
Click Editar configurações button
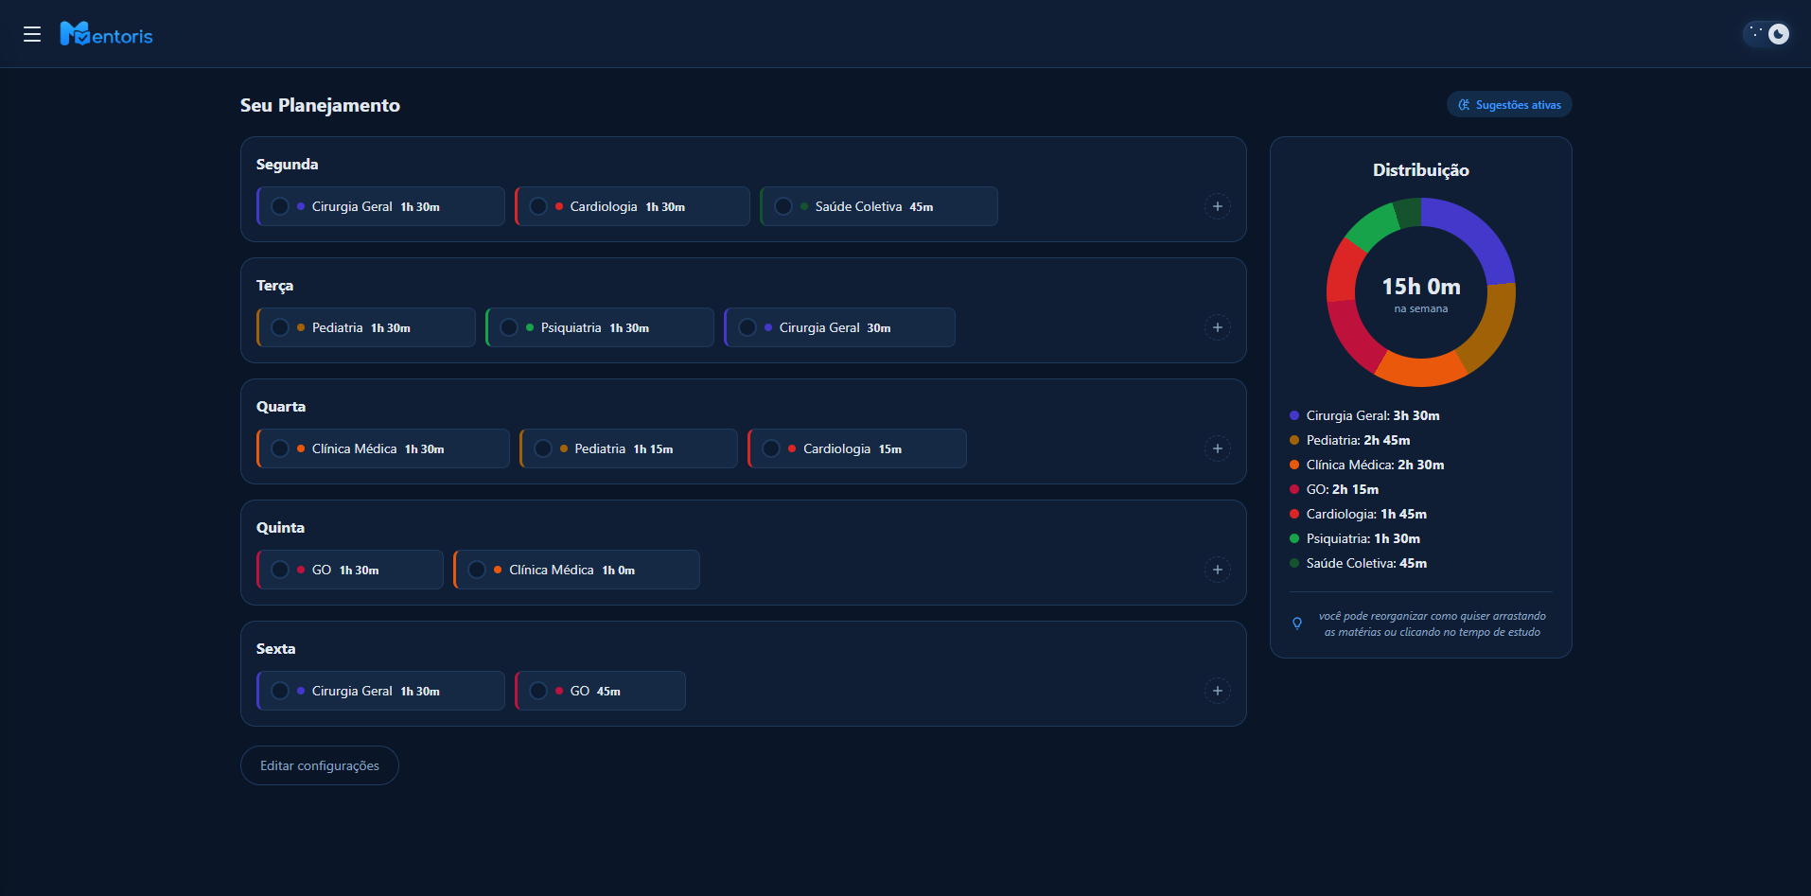tap(320, 765)
